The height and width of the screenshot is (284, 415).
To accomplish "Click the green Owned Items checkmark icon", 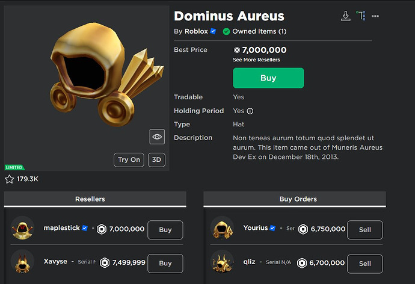I will point(226,31).
